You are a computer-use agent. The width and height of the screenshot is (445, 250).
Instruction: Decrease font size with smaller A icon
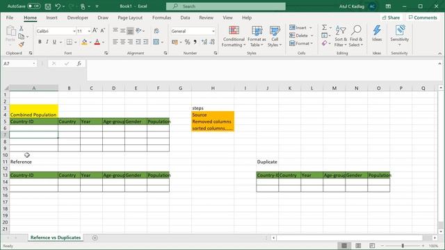coord(103,31)
